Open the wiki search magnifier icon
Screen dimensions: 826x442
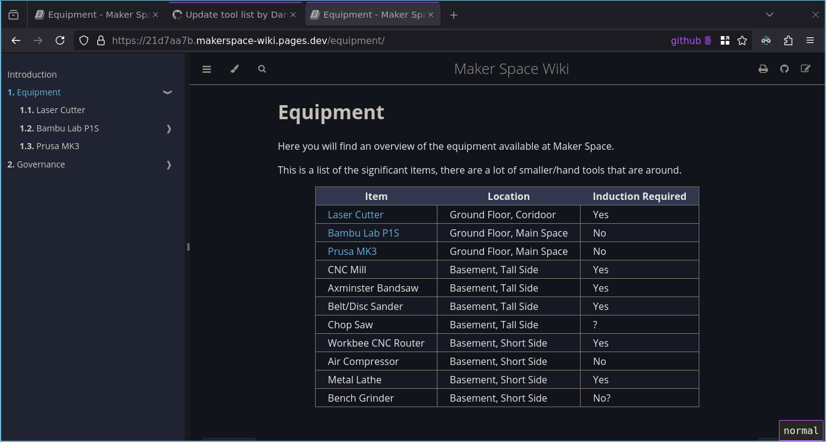pos(262,69)
